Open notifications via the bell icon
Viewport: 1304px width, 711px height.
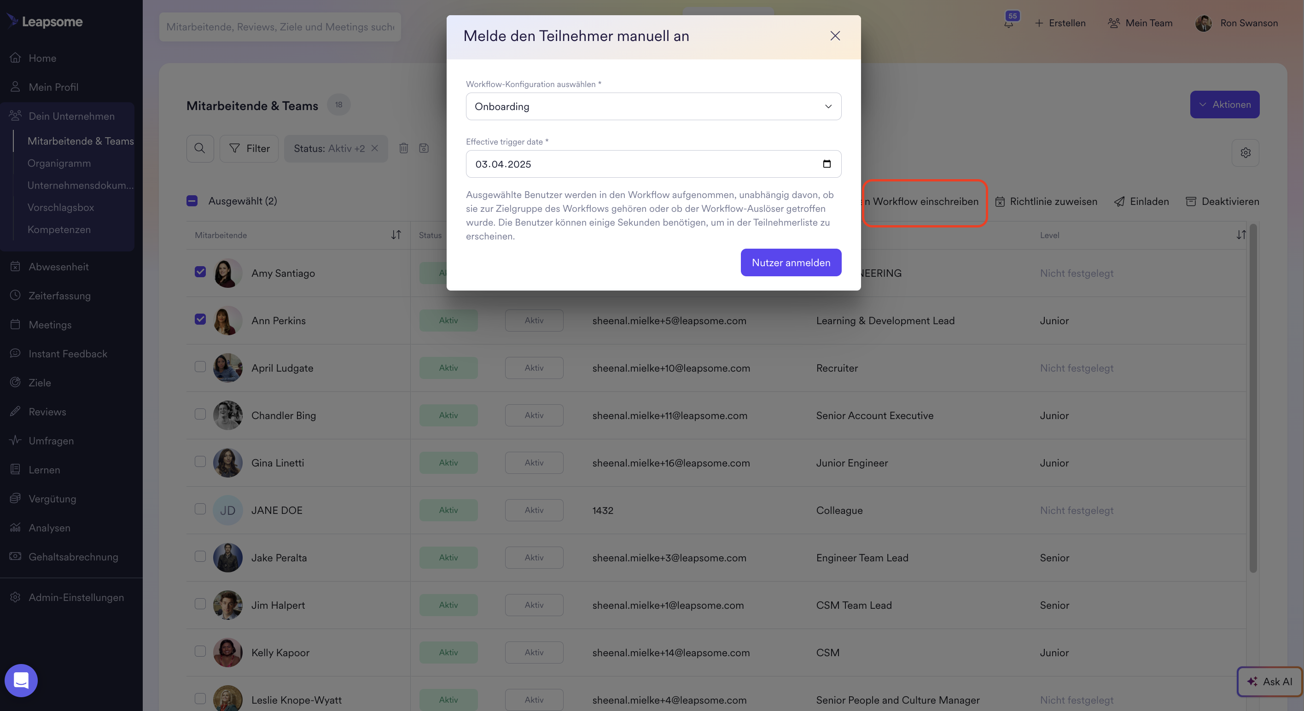[x=1007, y=23]
